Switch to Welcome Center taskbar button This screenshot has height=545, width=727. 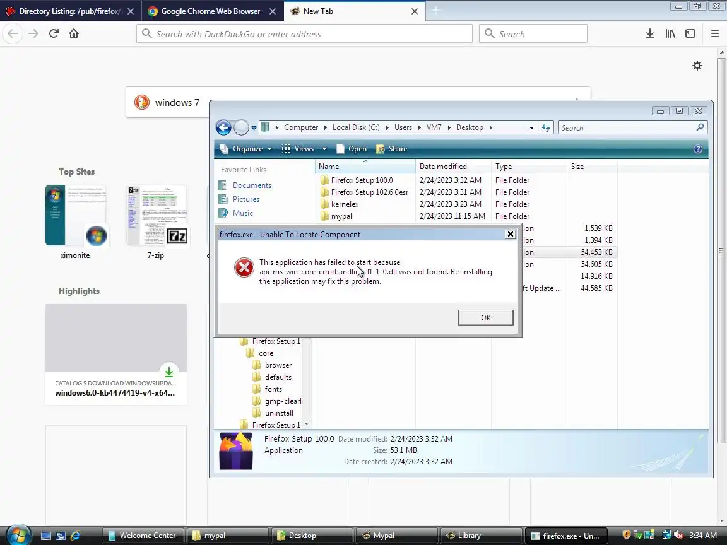click(x=143, y=536)
